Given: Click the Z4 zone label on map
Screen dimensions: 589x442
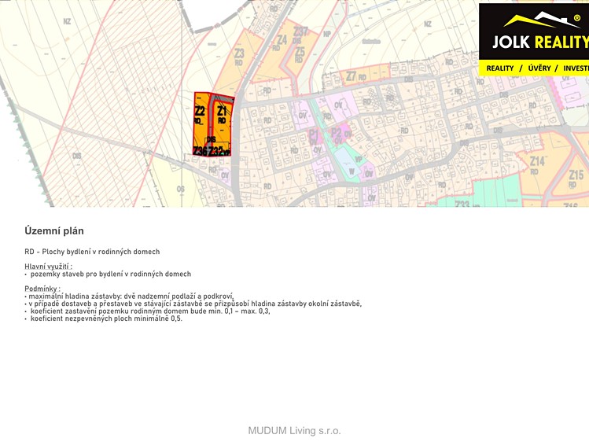Looking at the screenshot, I should pos(282,39).
